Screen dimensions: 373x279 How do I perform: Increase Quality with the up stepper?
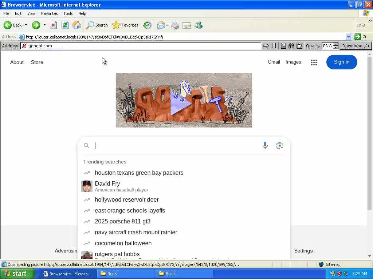pyautogui.click(x=335, y=44)
